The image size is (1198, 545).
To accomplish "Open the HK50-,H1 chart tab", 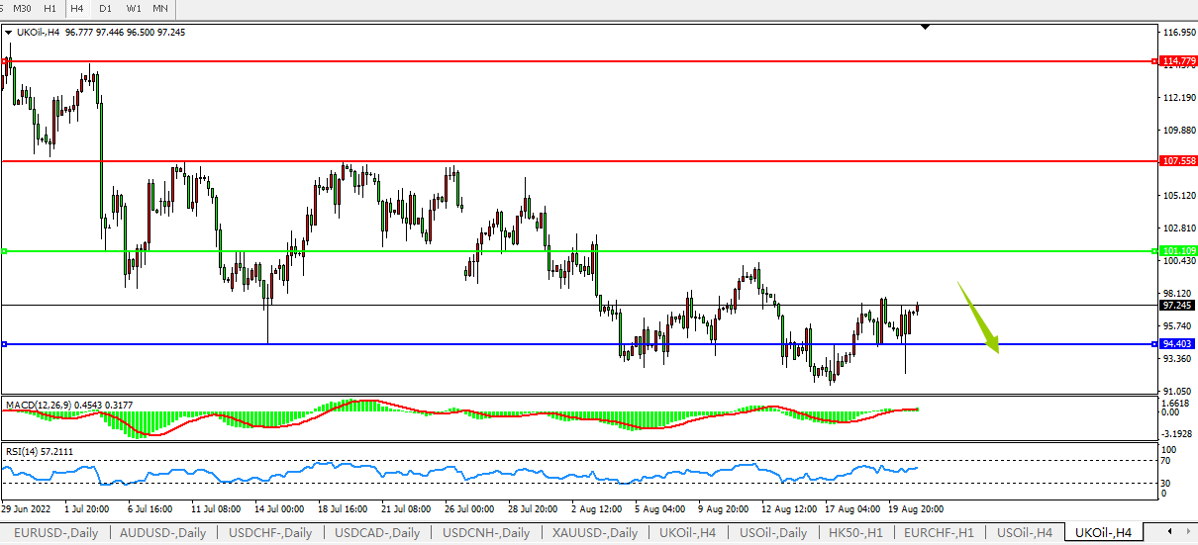I will point(853,533).
